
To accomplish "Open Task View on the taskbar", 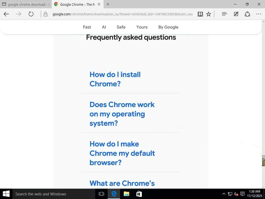I will [x=101, y=194].
